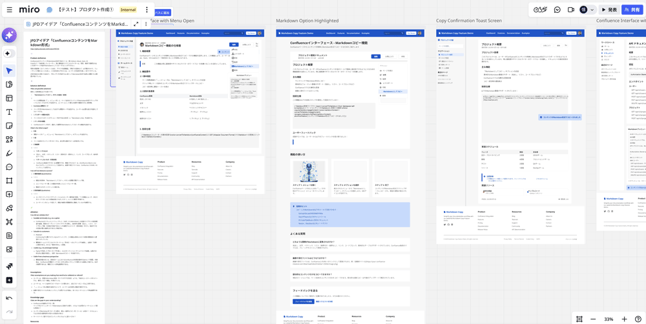646x324 pixels.
Task: Select the Frame tool
Action: pyautogui.click(x=9, y=181)
